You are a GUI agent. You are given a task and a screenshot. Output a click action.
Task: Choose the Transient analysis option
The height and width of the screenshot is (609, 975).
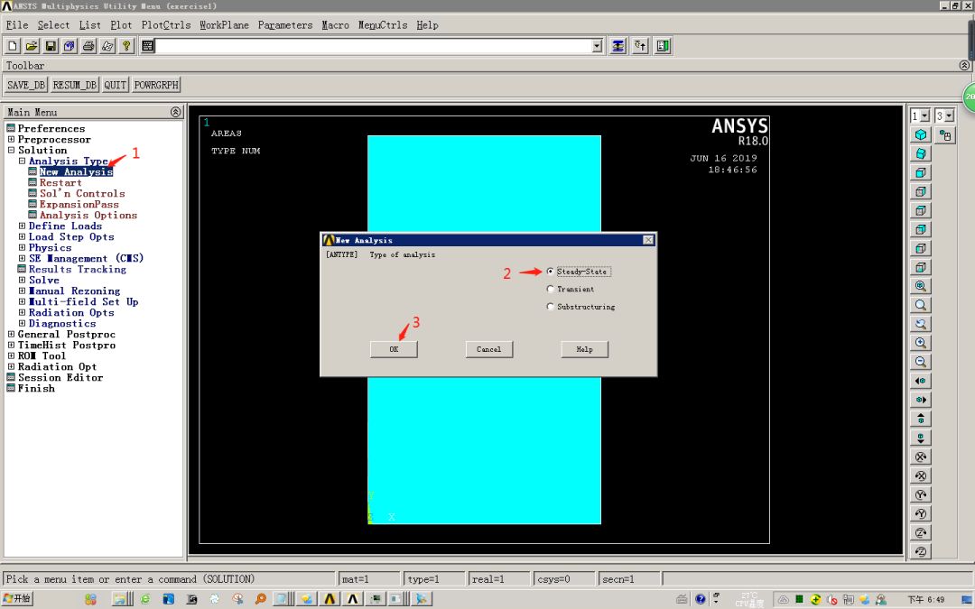tap(550, 289)
